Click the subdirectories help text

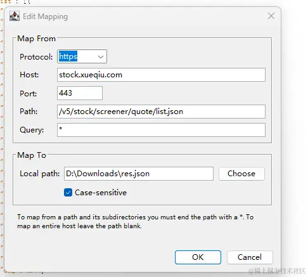pos(136,221)
